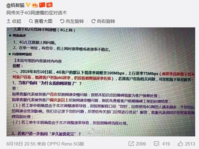Click the 收起 text label
The height and width of the screenshot is (149, 199).
pyautogui.click(x=17, y=21)
